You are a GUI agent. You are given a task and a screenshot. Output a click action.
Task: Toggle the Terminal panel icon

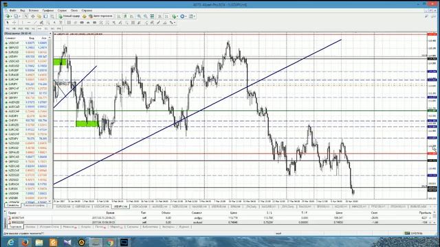[x=45, y=16]
